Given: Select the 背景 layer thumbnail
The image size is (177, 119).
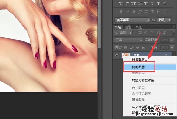Looking at the screenshot, I should (126, 54).
